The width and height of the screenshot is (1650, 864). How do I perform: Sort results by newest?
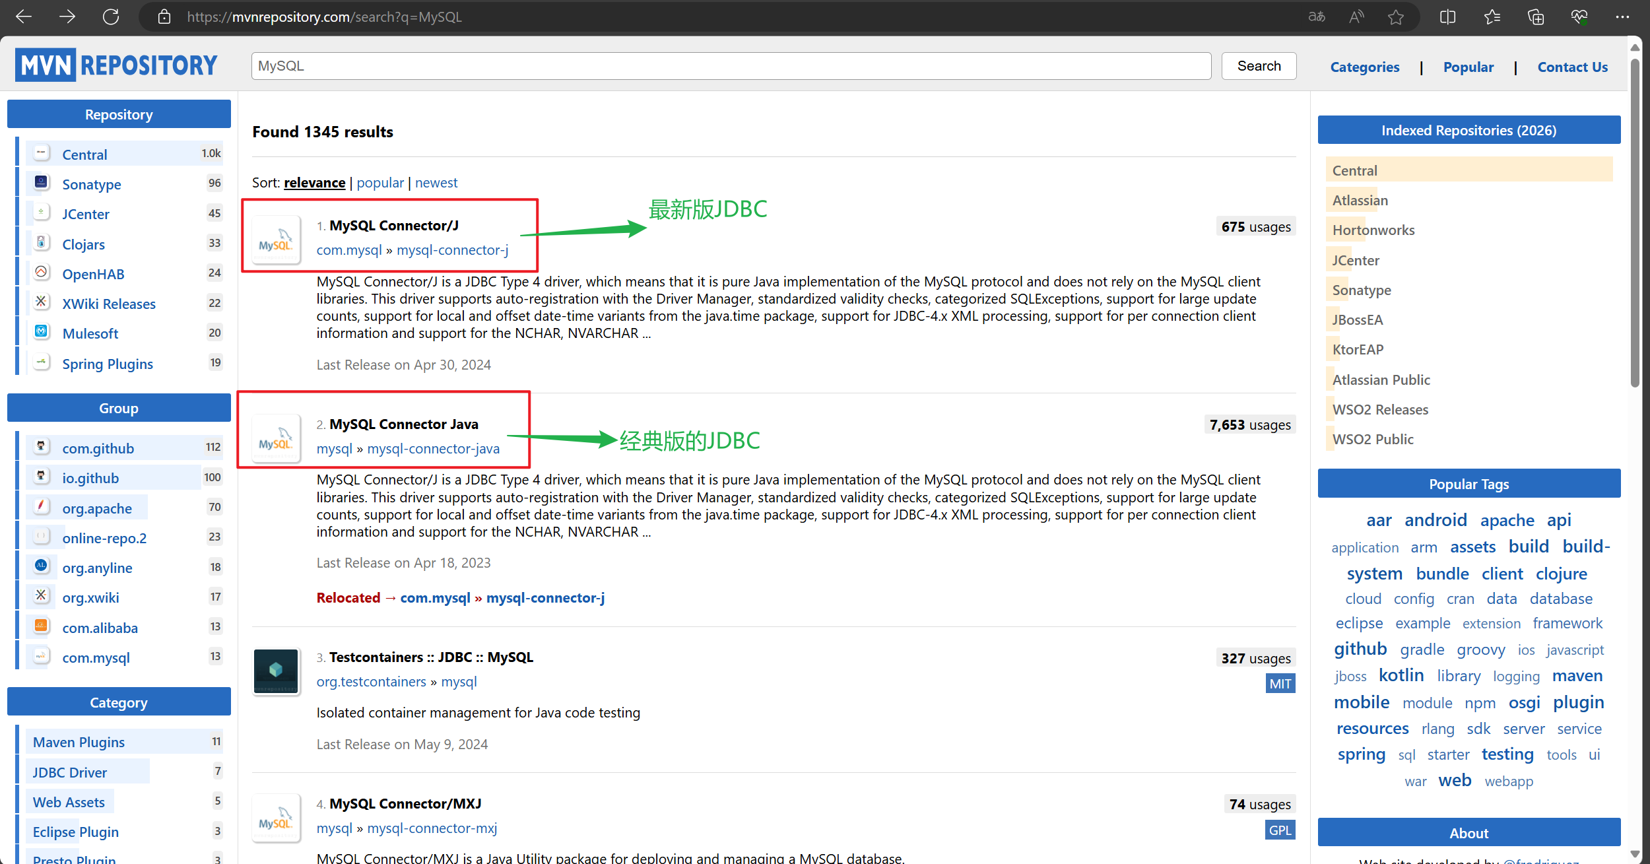436,183
